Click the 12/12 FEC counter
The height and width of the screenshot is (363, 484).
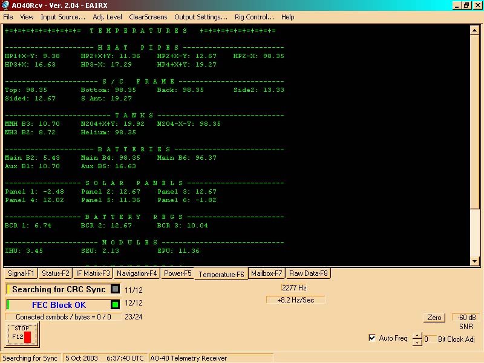coord(133,303)
